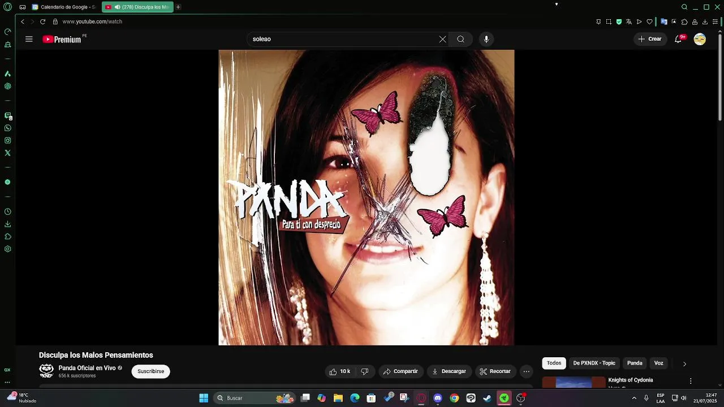Open downloads icon in the sidebar
Viewport: 724px width, 407px height.
(8, 224)
